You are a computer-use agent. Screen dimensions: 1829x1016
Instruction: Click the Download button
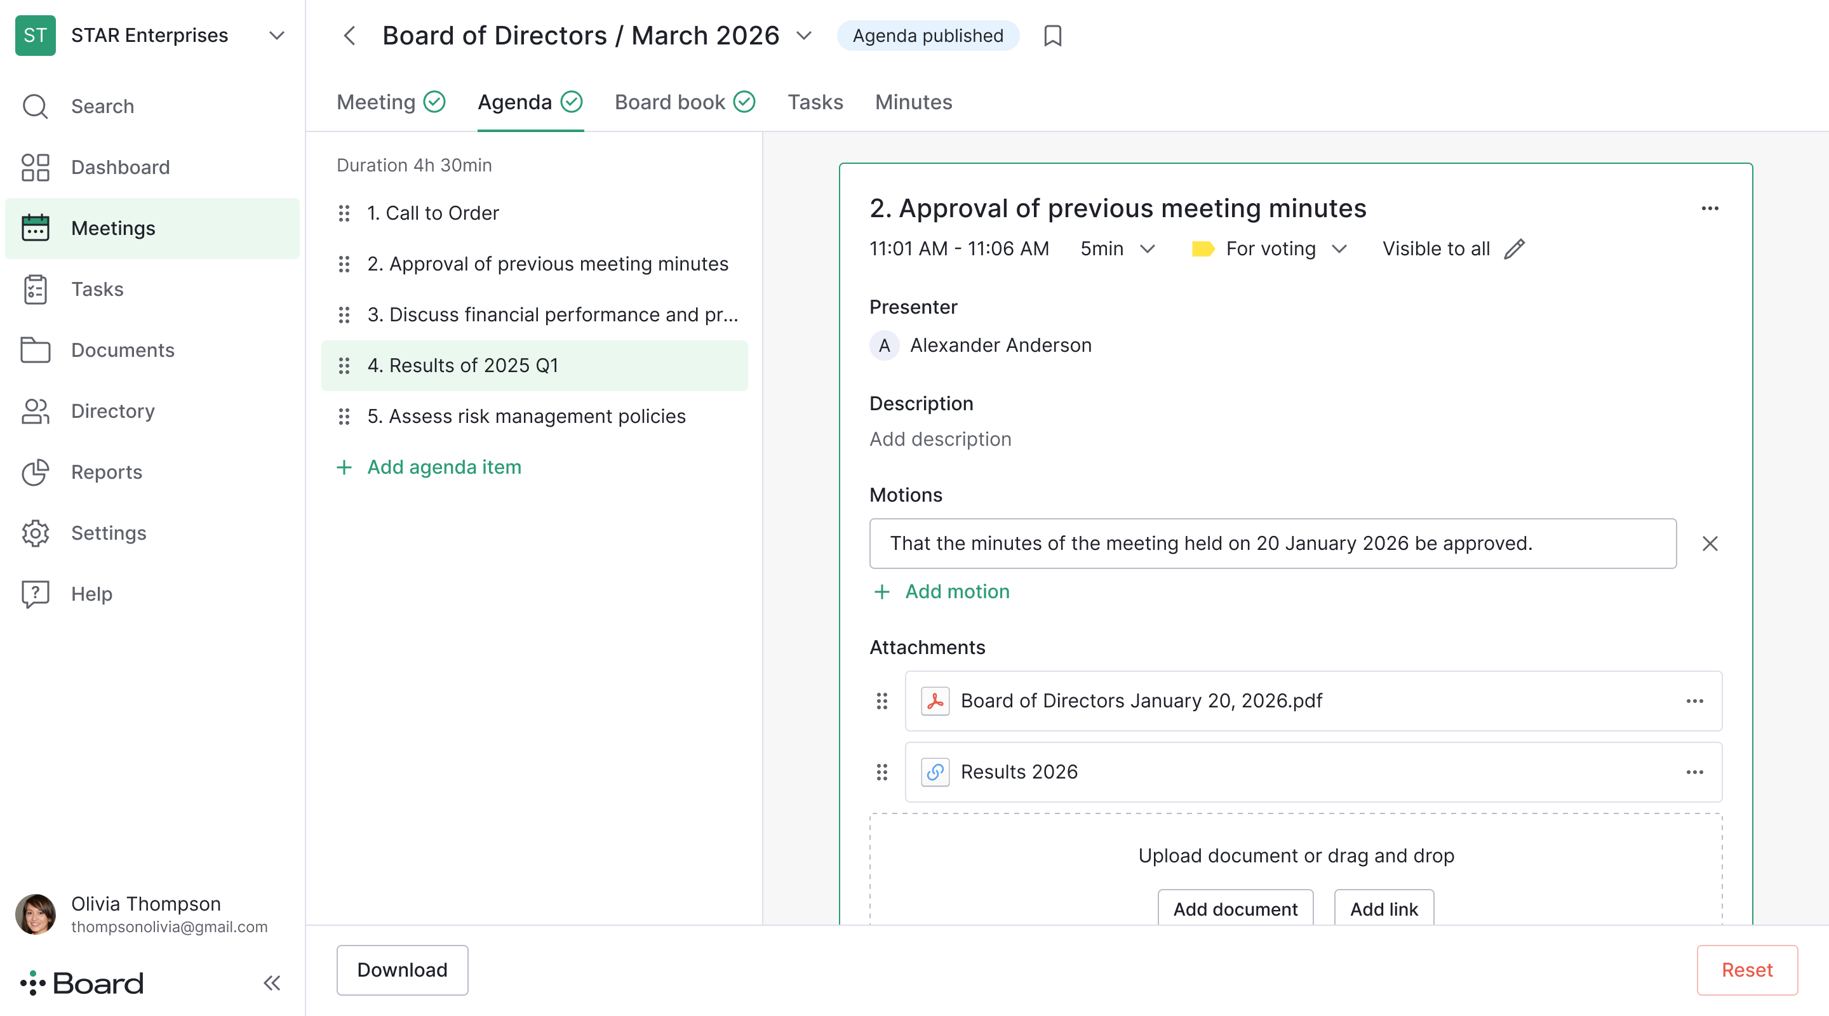(x=402, y=970)
